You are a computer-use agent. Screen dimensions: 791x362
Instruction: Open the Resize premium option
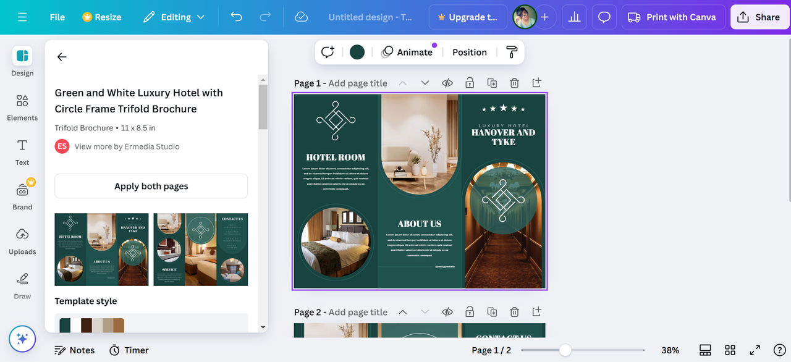point(102,17)
